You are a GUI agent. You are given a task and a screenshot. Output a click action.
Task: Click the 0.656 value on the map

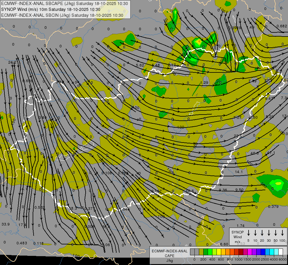point(28,81)
